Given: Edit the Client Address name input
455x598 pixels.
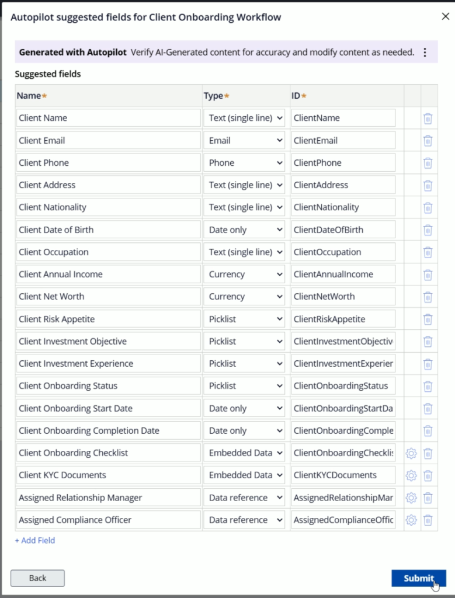Looking at the screenshot, I should (x=108, y=185).
